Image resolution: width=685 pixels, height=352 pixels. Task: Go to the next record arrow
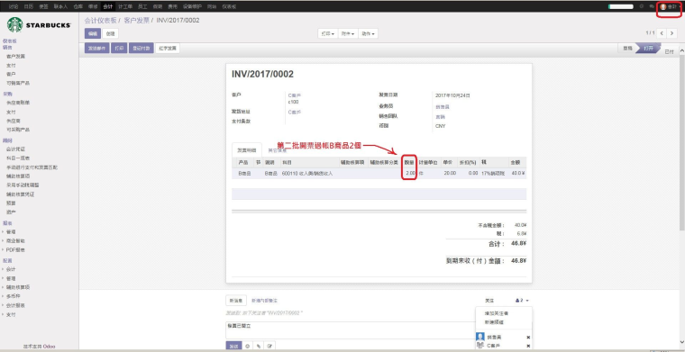672,33
